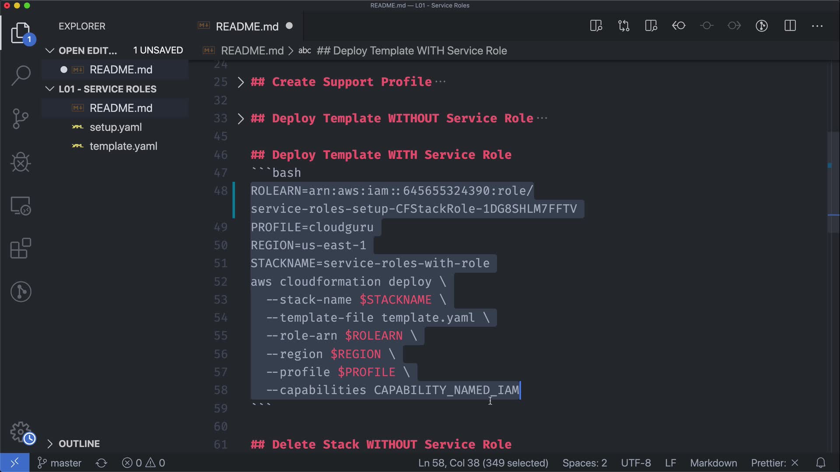Open the Manage settings gear
The image size is (840, 472).
(21, 432)
